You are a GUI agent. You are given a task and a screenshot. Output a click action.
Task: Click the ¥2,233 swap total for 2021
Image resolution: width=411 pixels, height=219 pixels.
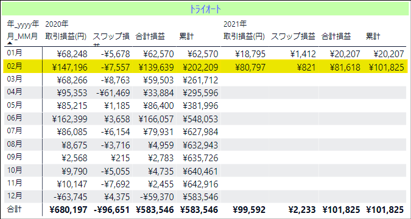coord(302,210)
